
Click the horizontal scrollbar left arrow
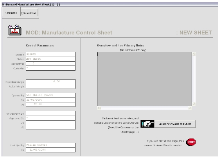tap(99, 108)
